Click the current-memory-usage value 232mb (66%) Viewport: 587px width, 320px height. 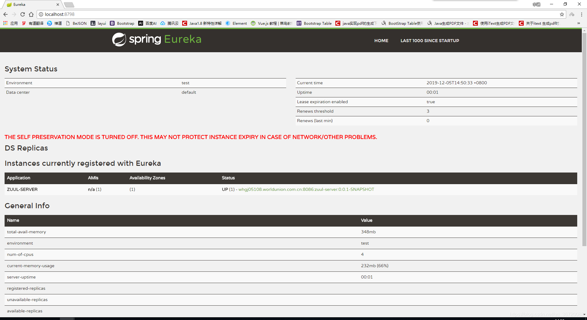coord(375,266)
